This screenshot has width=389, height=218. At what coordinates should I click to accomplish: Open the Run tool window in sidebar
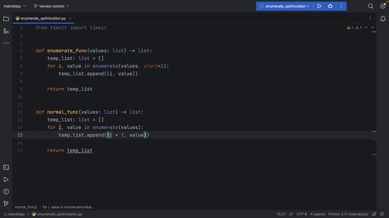pos(6,180)
